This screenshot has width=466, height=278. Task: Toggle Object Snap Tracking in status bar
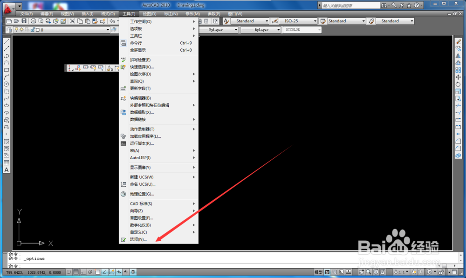coord(104,272)
